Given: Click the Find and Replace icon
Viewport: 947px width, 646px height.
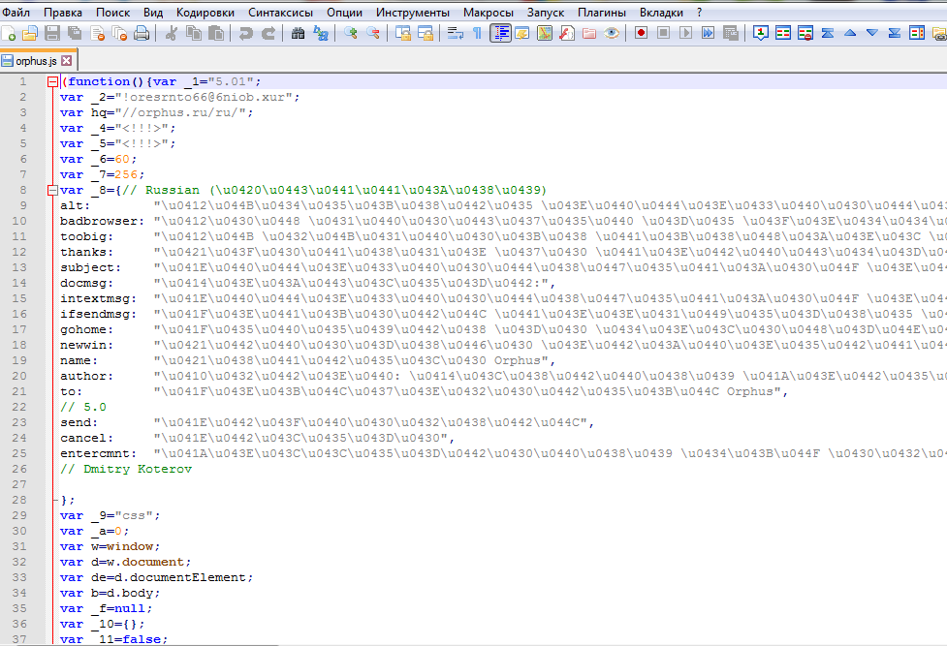Looking at the screenshot, I should click(x=321, y=34).
